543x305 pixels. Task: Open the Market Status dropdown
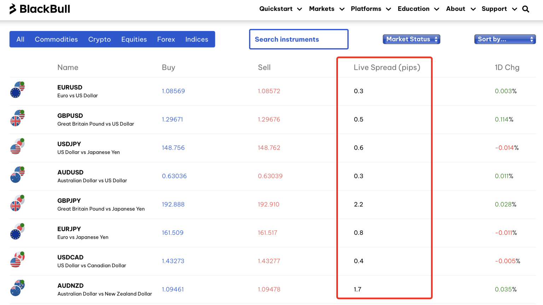click(x=411, y=39)
